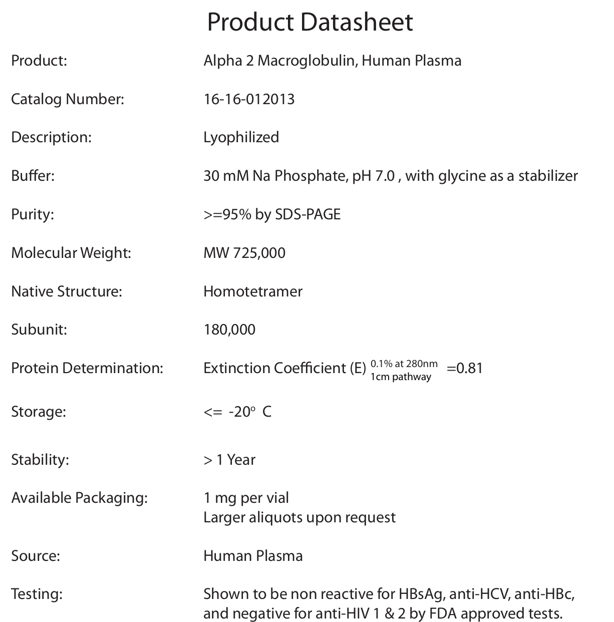The height and width of the screenshot is (622, 614).
Task: Click the testing line starting "Shown to be non reactive"
Action: [x=389, y=594]
